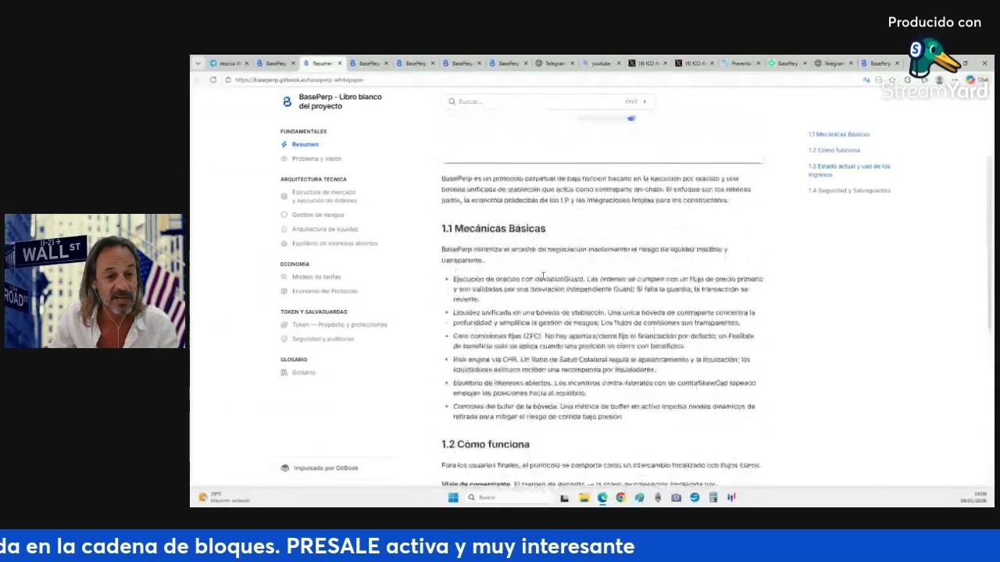Open Microsoft Edge from the taskbar
The width and height of the screenshot is (1000, 562).
pyautogui.click(x=602, y=497)
